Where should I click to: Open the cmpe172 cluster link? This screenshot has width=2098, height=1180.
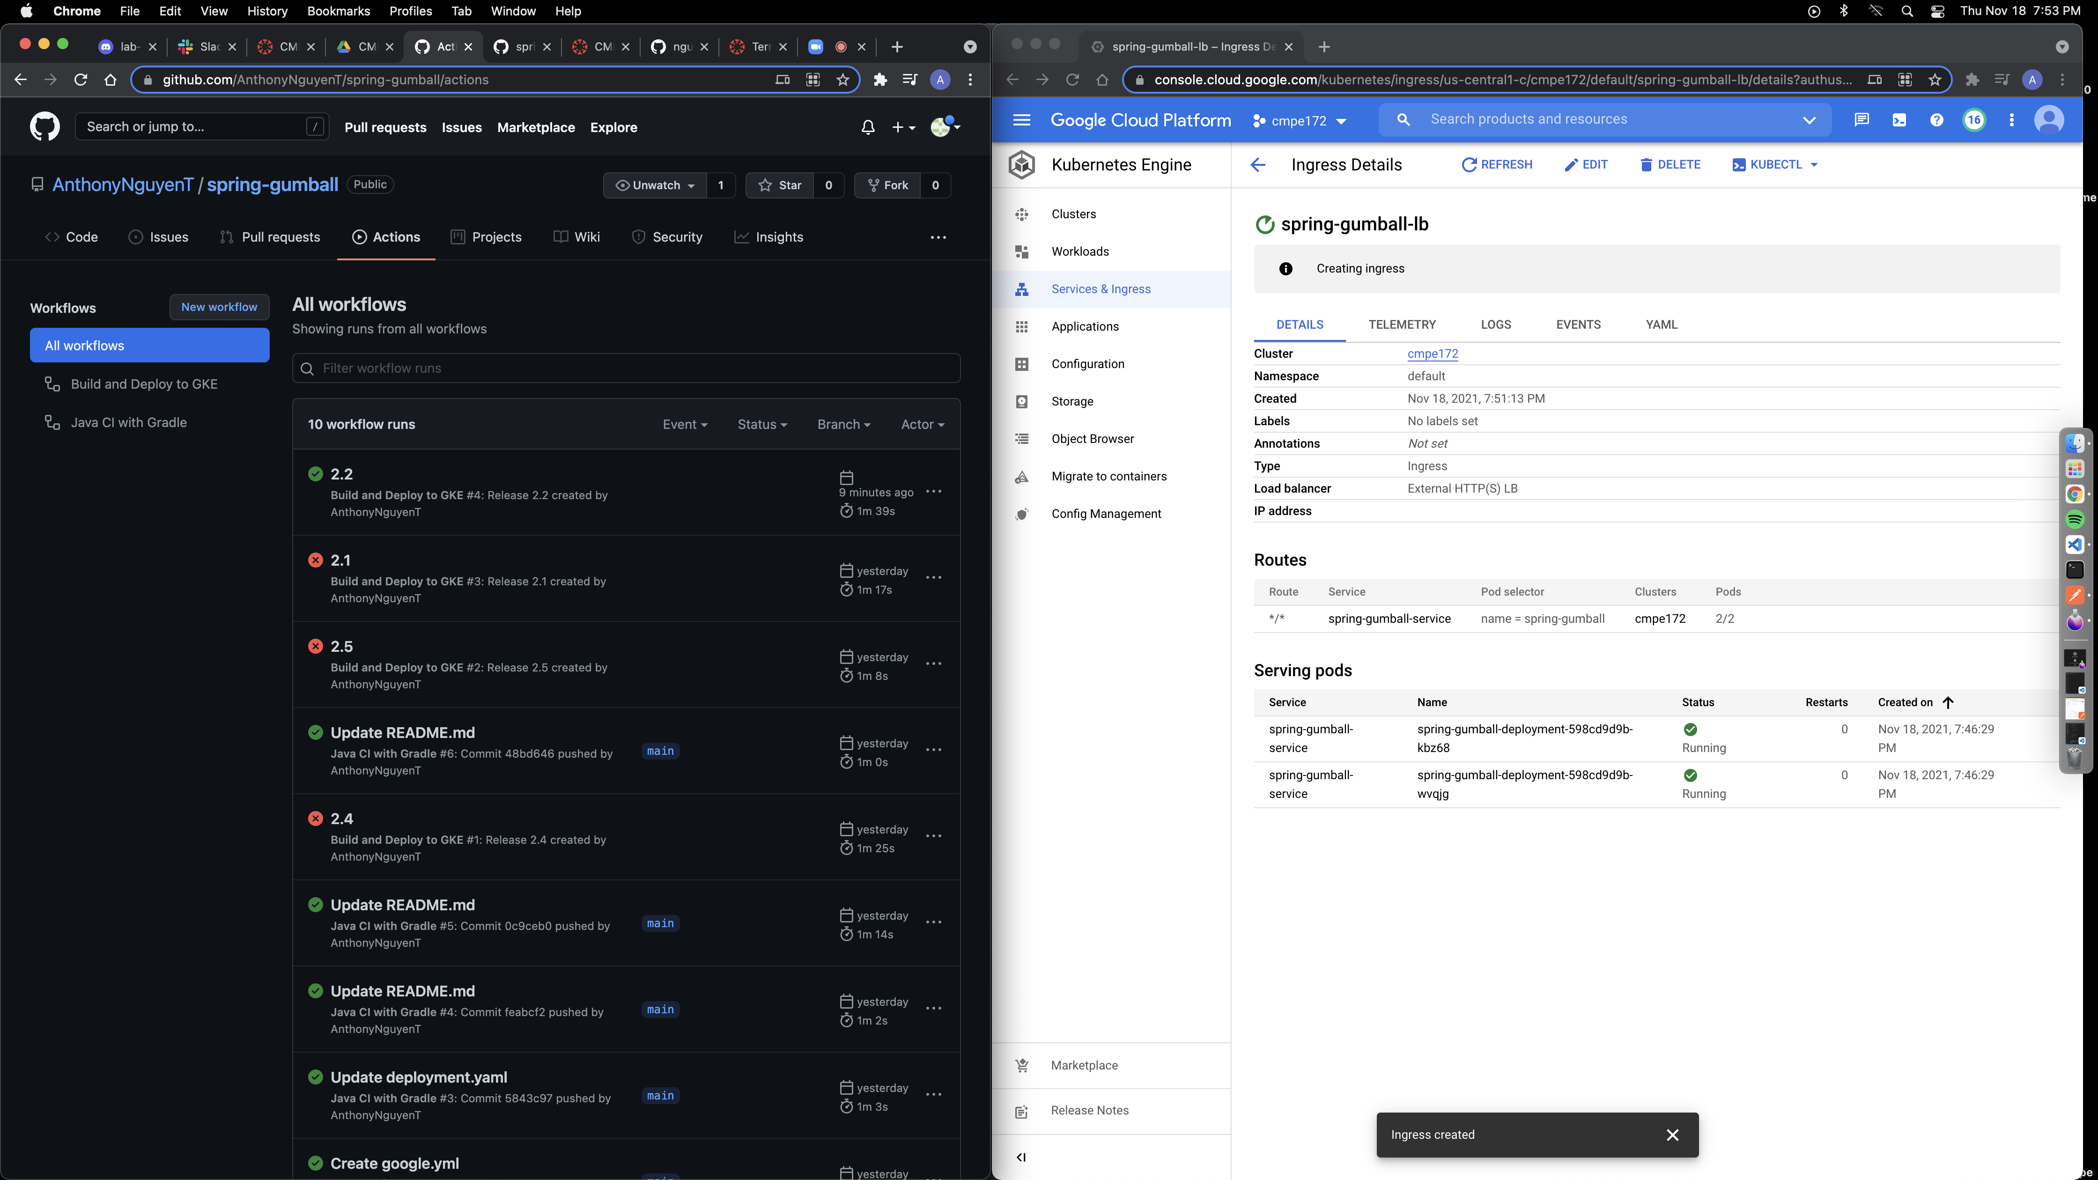pos(1432,354)
